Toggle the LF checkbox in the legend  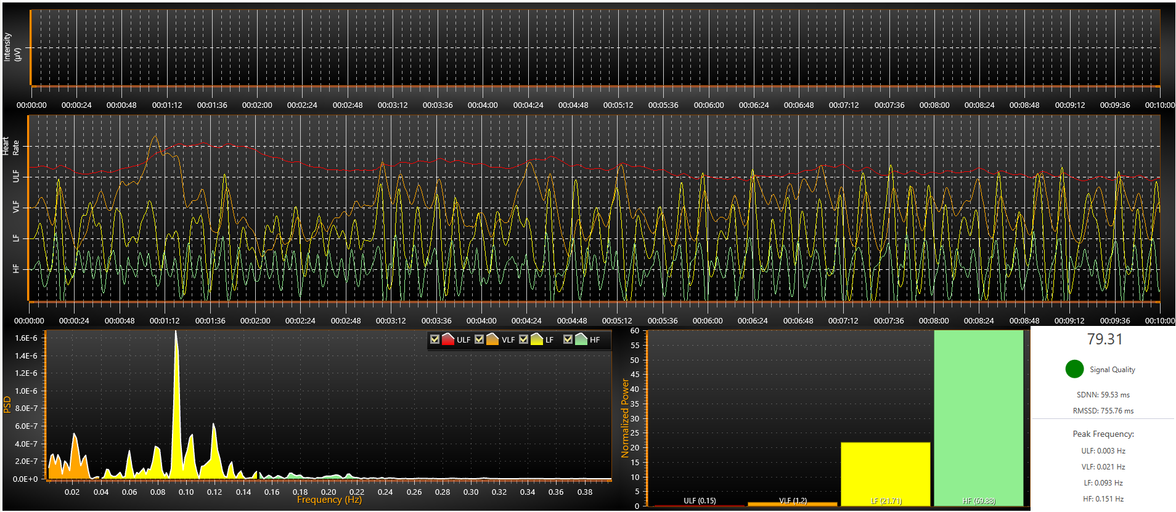point(523,339)
